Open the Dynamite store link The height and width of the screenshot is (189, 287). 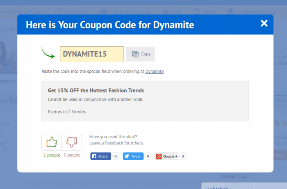(x=155, y=72)
